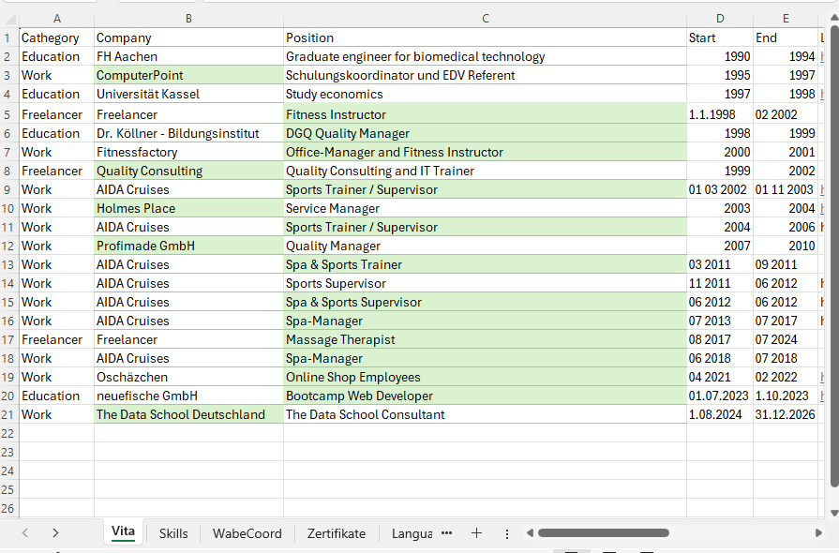Click the horizontal scrollbar right arrow

point(818,532)
